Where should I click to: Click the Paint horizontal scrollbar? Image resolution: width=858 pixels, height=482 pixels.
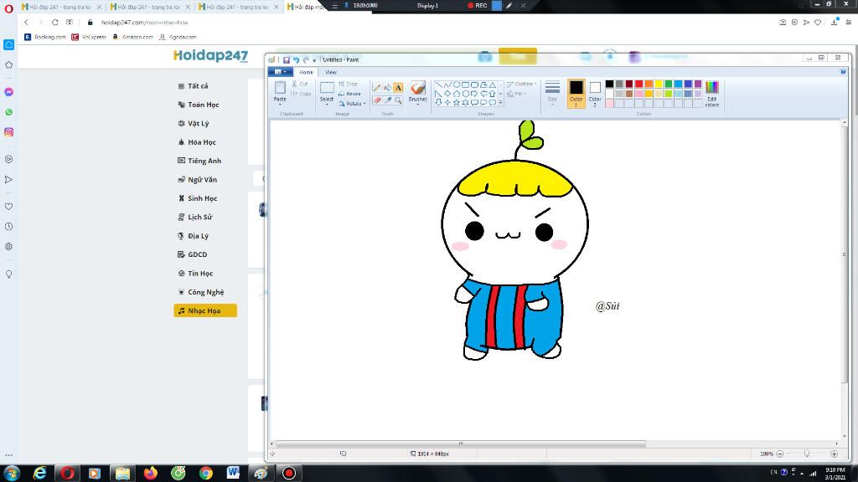(461, 444)
